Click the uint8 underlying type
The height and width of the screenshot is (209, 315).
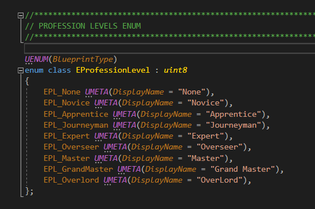[176, 70]
